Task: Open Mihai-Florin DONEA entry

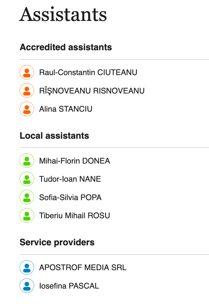Action: 75,161
